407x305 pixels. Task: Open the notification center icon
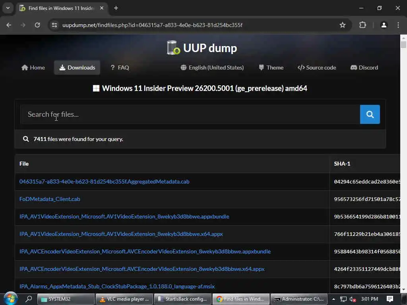pos(390,299)
